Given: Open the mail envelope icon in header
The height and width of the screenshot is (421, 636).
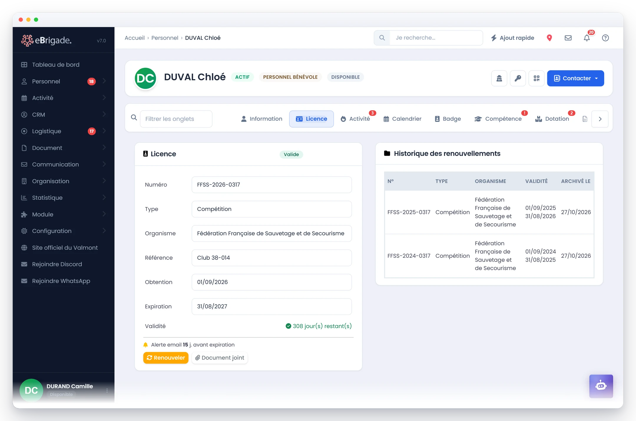Looking at the screenshot, I should point(568,38).
